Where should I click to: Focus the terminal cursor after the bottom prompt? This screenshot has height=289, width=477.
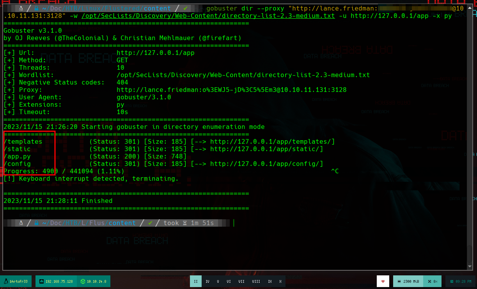pos(234,223)
